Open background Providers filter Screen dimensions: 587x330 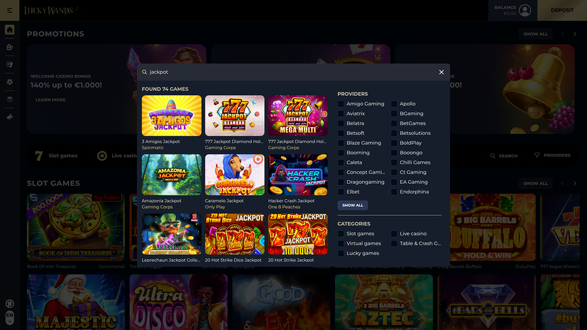pyautogui.click(x=552, y=155)
